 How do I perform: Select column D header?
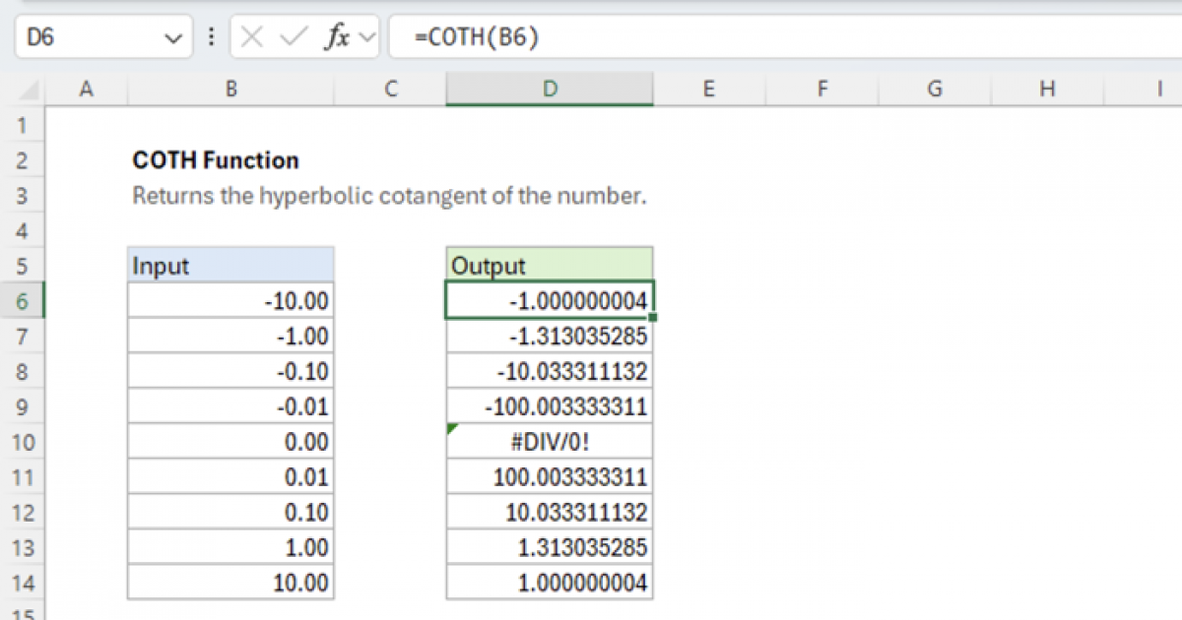tap(549, 89)
